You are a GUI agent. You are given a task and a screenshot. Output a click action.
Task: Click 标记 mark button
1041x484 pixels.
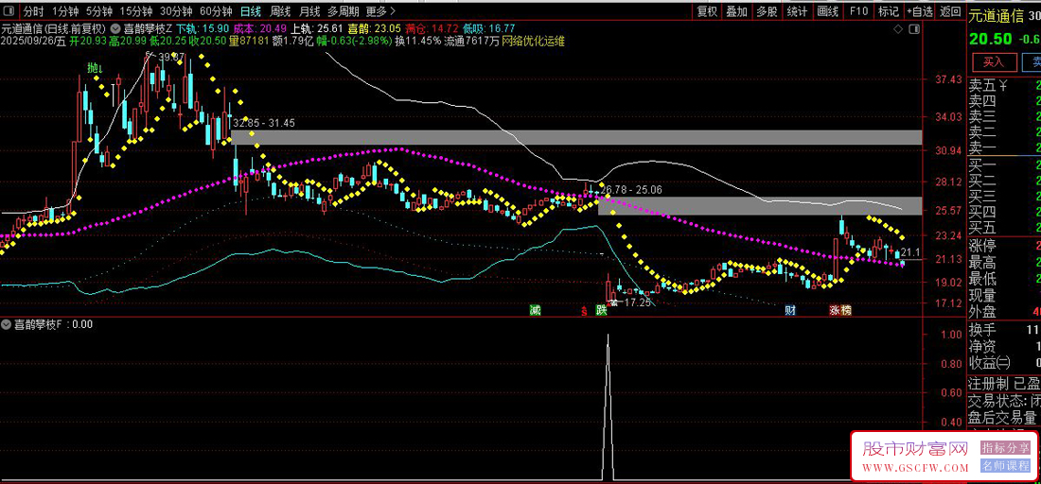tap(889, 11)
